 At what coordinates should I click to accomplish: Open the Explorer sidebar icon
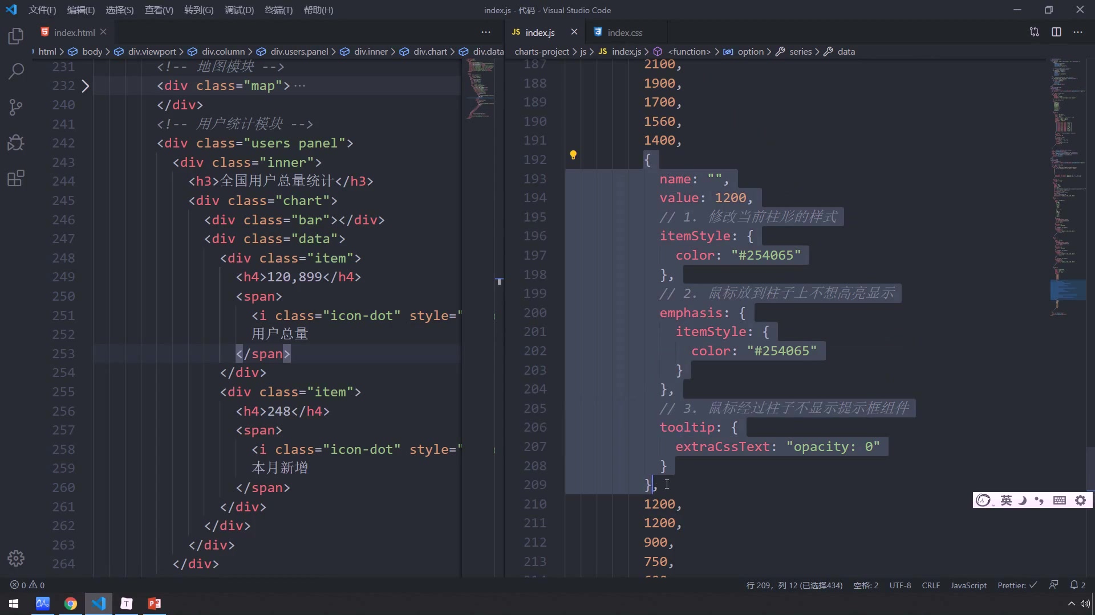pos(16,36)
